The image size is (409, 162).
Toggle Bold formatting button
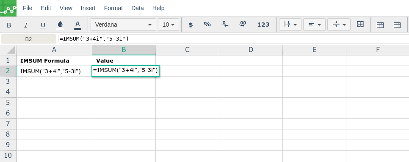click(x=9, y=25)
